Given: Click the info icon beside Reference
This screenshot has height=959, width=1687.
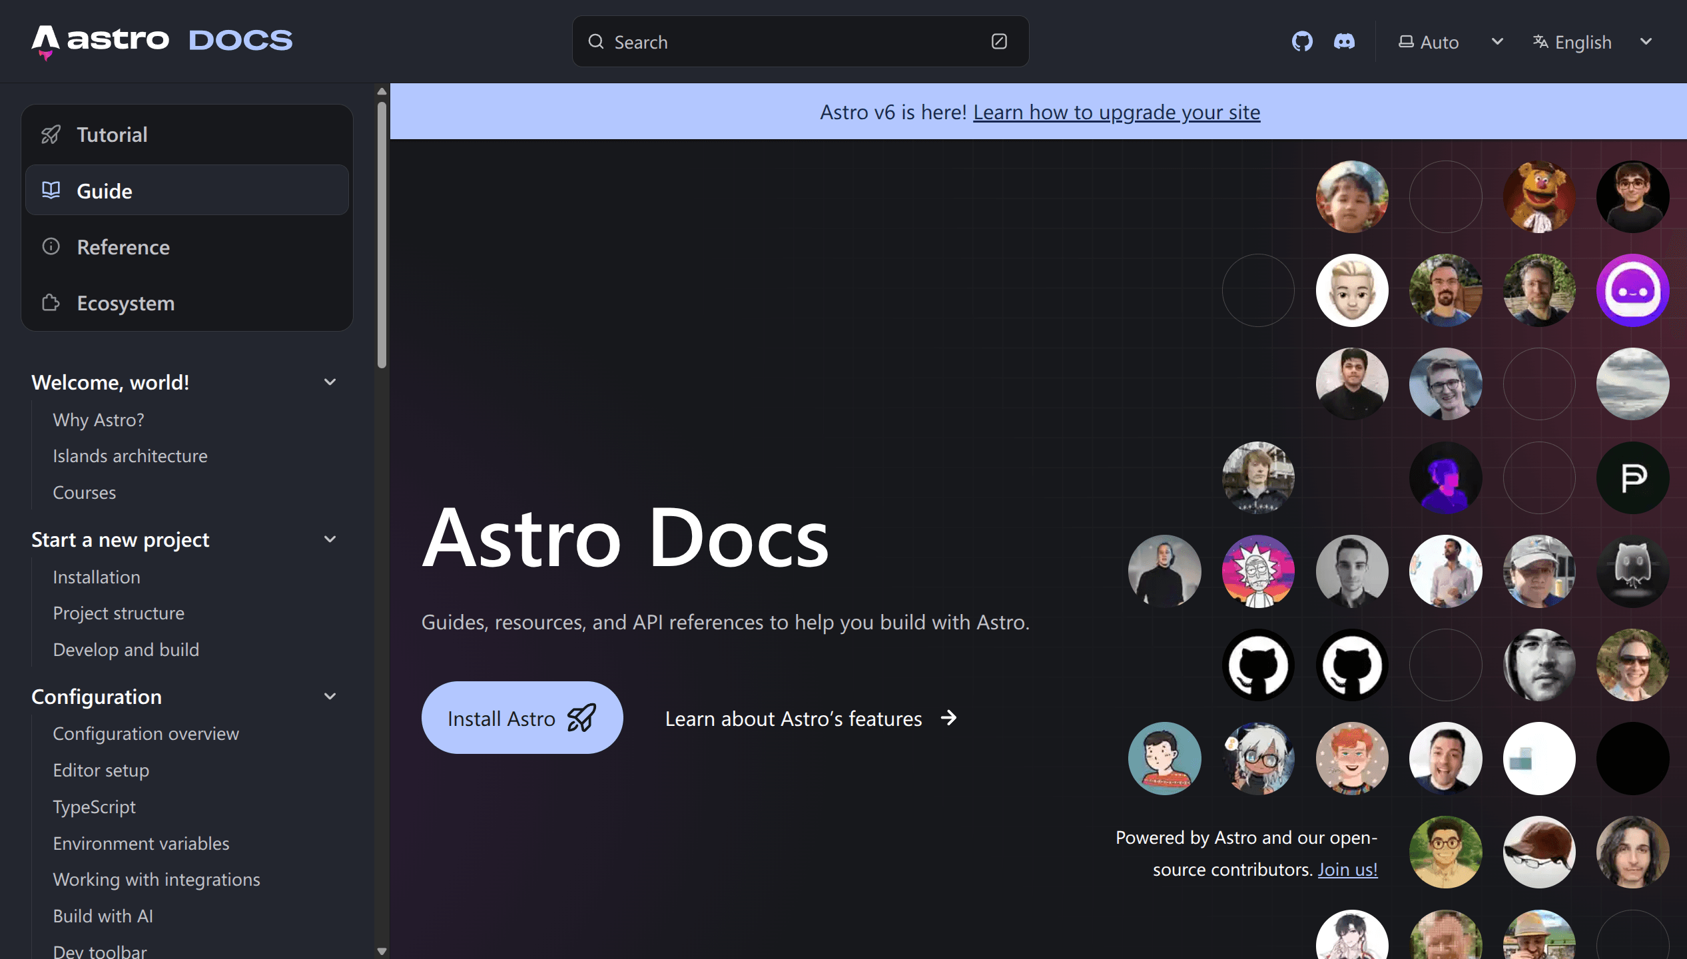Looking at the screenshot, I should click(x=51, y=246).
